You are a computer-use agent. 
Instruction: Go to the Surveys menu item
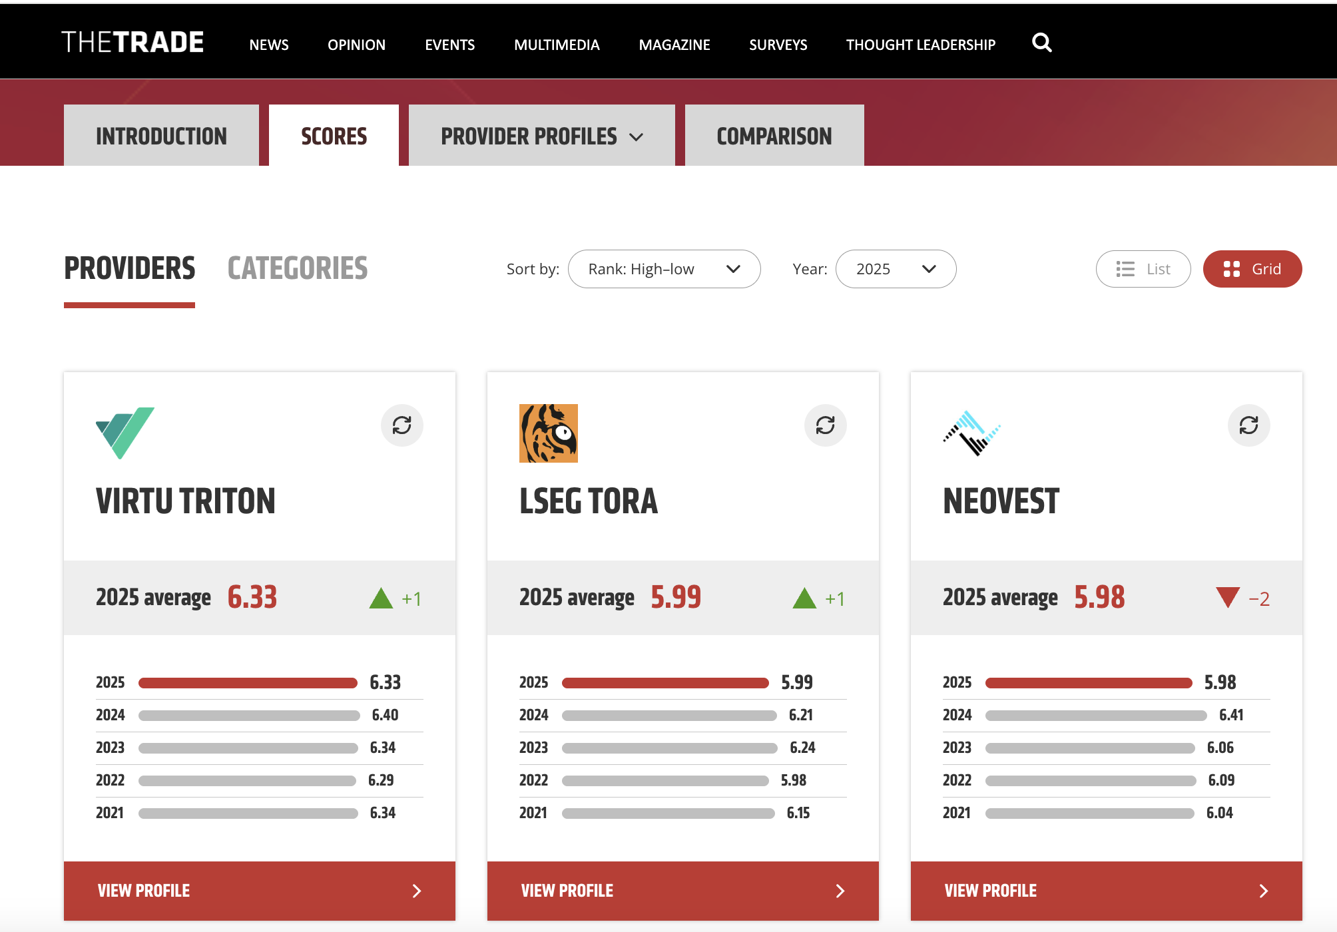click(x=778, y=45)
